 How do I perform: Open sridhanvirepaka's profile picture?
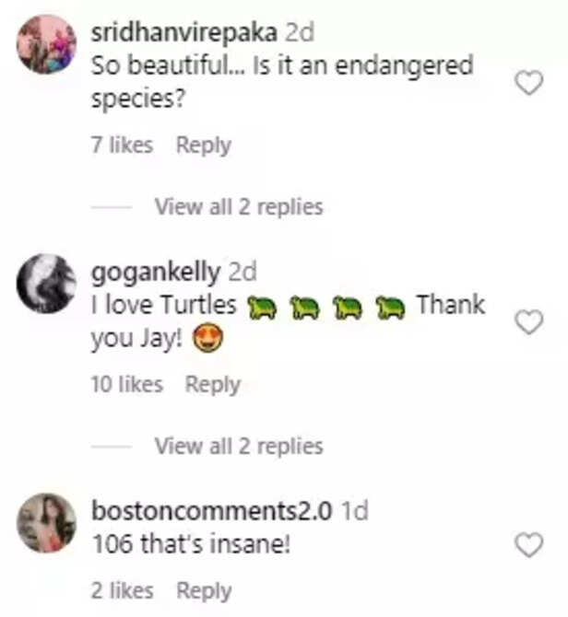coord(47,43)
